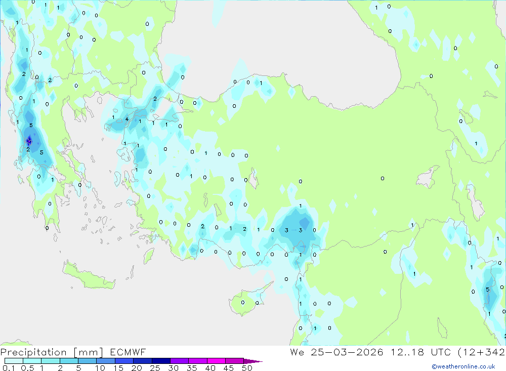Click the violet swatch between 30 and 35
This screenshot has height=371, width=506.
179,361
